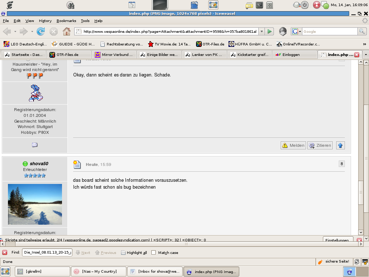Show more bookmarks with the chevron

click(364, 44)
